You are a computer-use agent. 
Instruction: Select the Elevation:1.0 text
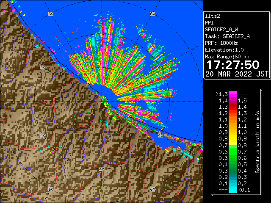point(224,50)
